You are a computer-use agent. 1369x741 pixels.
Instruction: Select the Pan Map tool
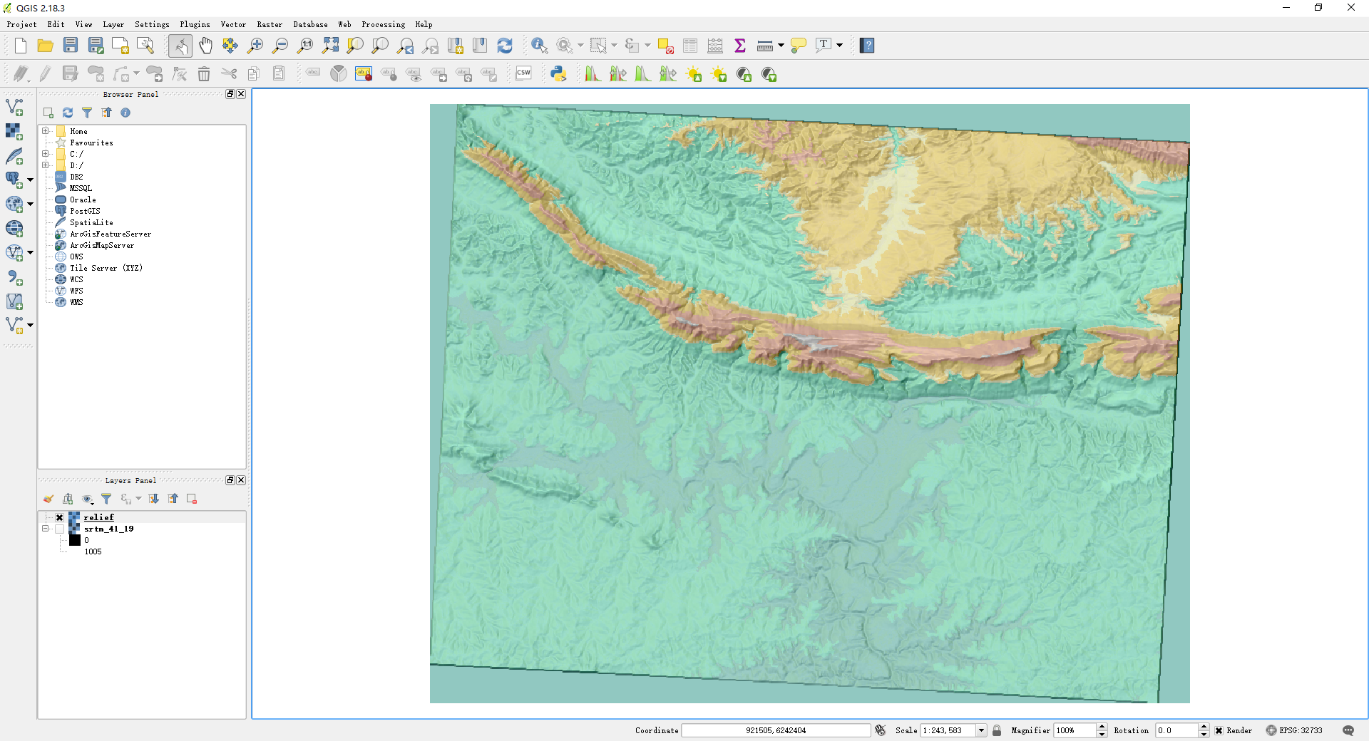206,45
